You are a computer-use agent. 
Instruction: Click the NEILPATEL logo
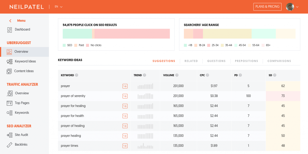(x=27, y=7)
